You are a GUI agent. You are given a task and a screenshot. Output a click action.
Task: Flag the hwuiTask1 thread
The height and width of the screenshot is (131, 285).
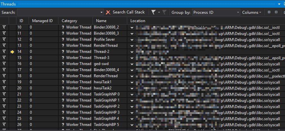pyautogui.click(x=4, y=82)
